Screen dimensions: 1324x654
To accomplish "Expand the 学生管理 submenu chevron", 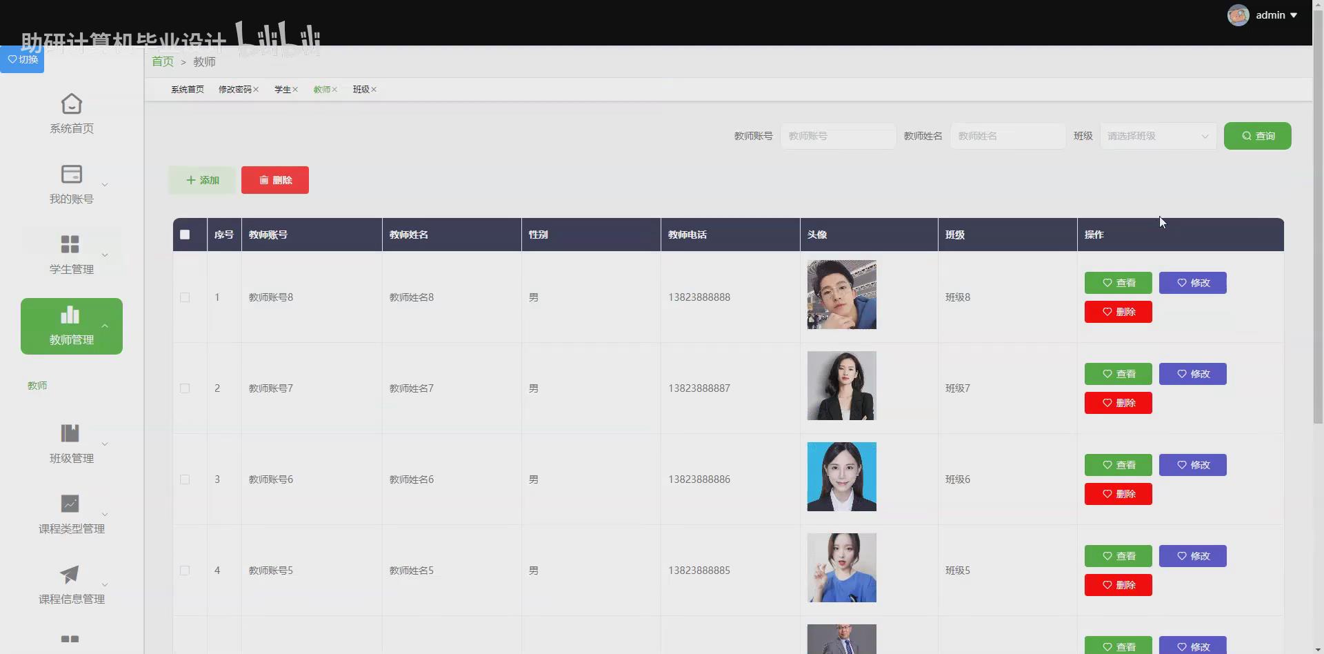I will tap(105, 255).
